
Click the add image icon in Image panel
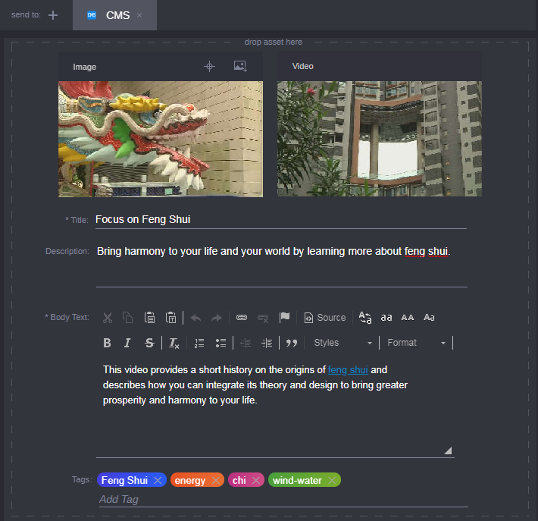click(x=240, y=66)
